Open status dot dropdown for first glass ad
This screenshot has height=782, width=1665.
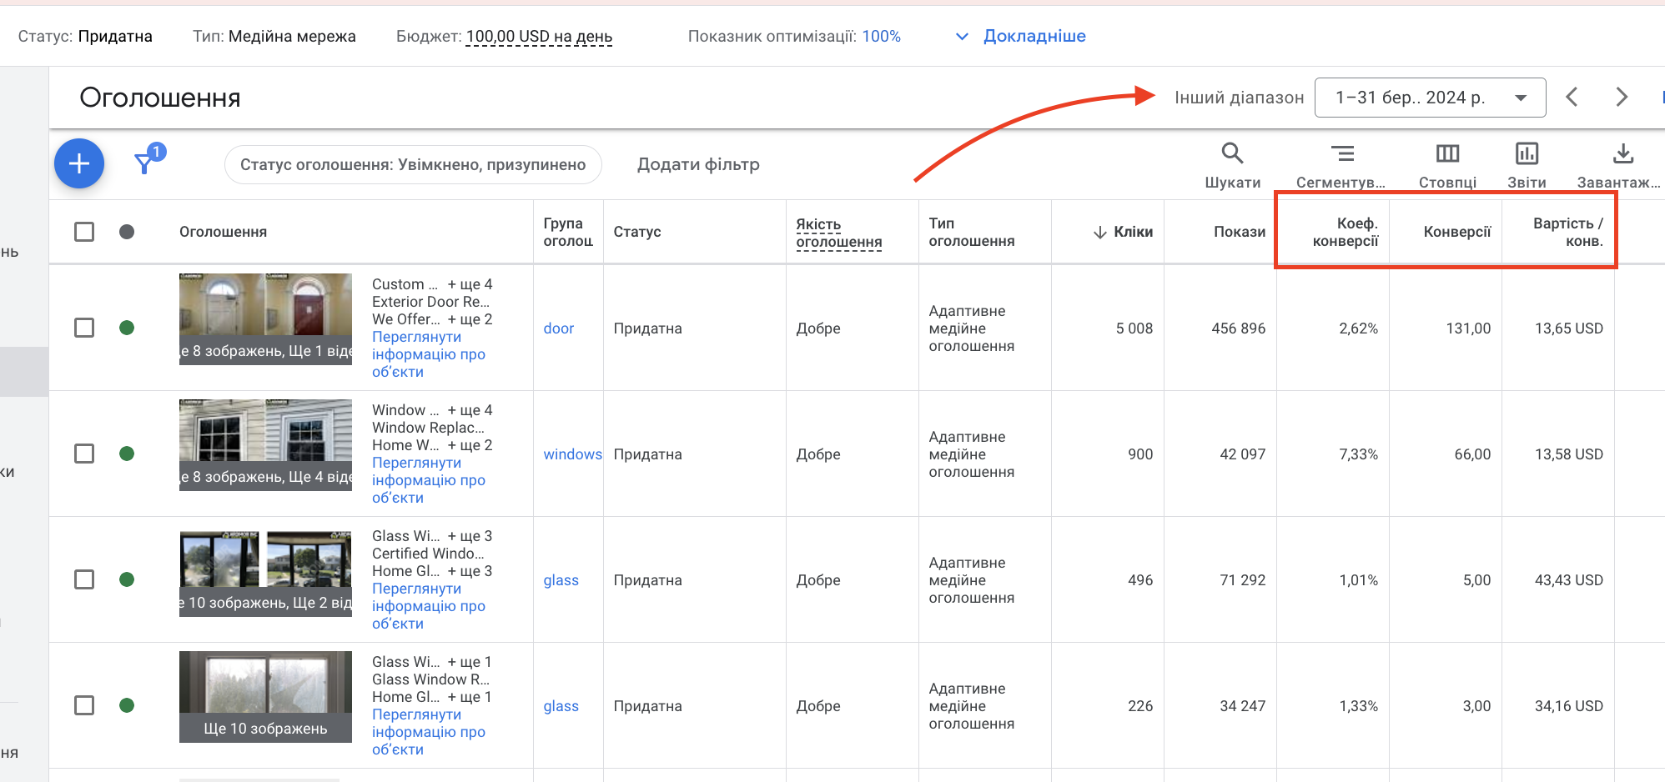click(x=127, y=579)
